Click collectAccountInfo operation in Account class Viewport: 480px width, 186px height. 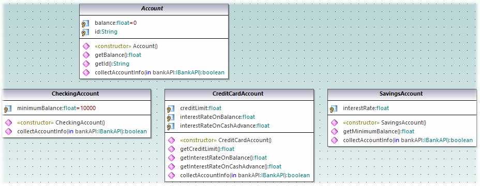click(159, 73)
